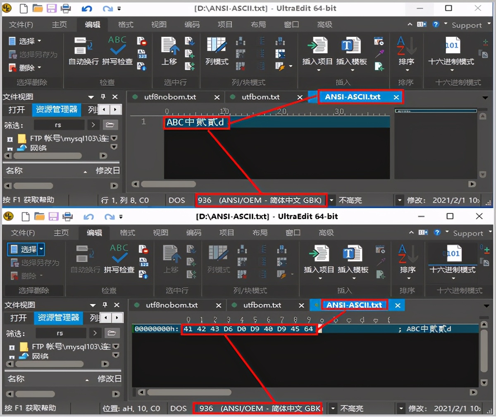The height and width of the screenshot is (417, 496).
Task: Open 文件视图 panel menu arrow in text-view window
Action: pos(91,97)
